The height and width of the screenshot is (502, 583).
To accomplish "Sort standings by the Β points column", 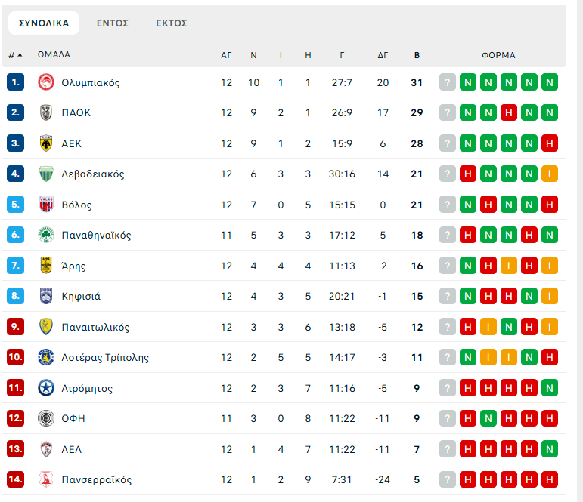I will pyautogui.click(x=417, y=55).
